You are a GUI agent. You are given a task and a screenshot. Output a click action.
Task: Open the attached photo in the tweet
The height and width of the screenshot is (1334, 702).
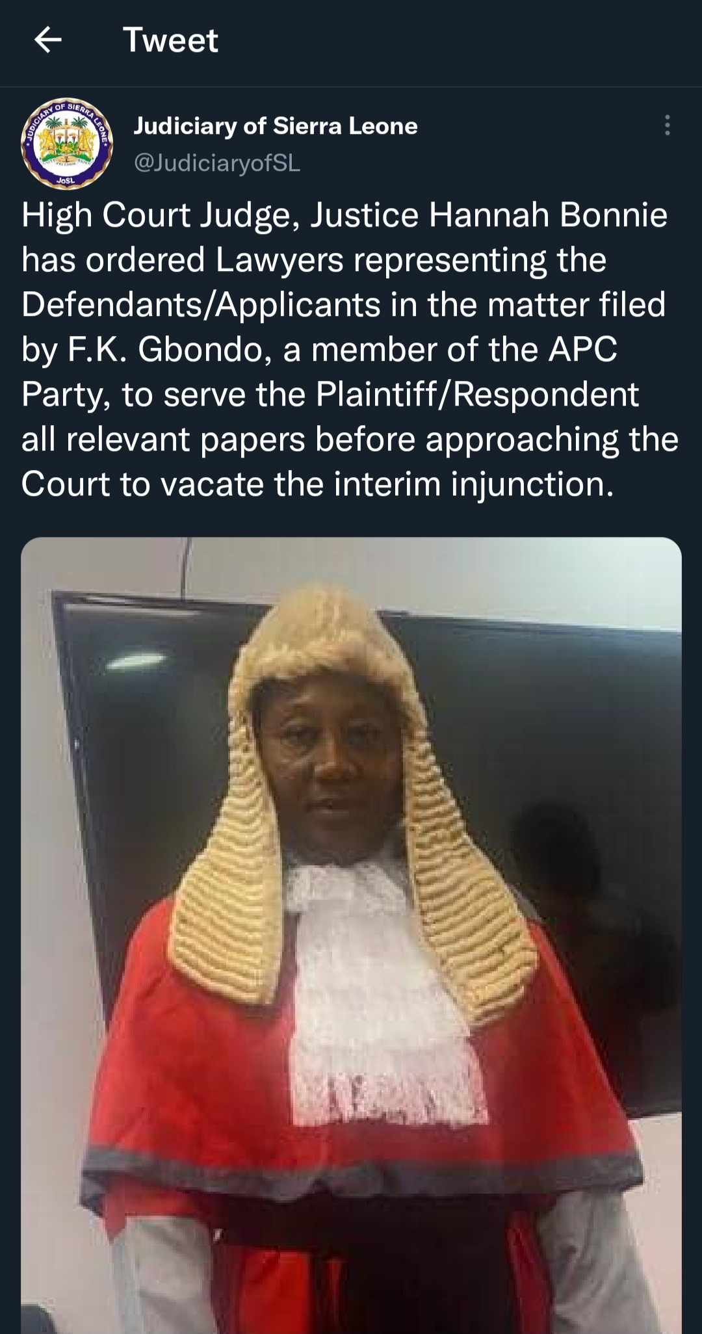pyautogui.click(x=351, y=935)
